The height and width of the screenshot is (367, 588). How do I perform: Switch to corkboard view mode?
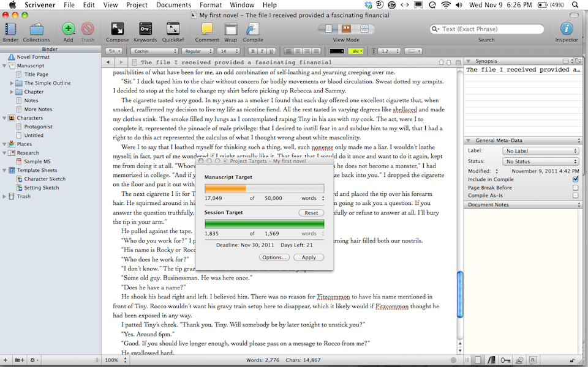pyautogui.click(x=346, y=29)
